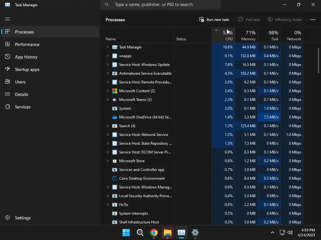Screen dimensions: 321x240
Task: Expand Antimalware Service Executable
Action: coord(108,73)
